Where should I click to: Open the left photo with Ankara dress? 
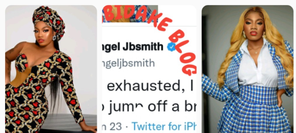click(51, 69)
